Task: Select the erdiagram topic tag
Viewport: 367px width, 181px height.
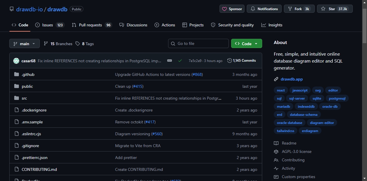Action: tap(310, 131)
